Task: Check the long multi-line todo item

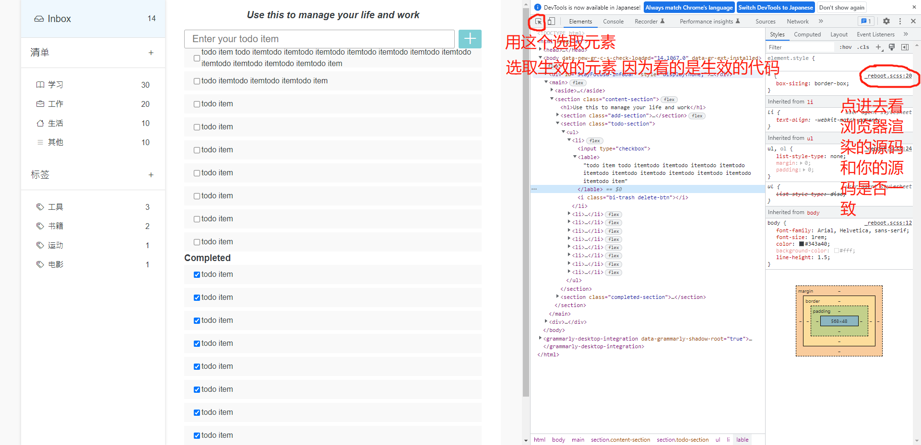Action: tap(197, 58)
